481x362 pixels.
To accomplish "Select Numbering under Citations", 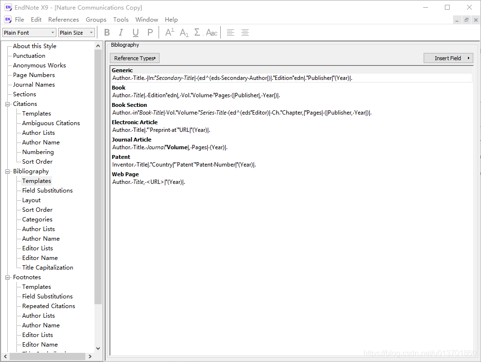I will pos(38,152).
